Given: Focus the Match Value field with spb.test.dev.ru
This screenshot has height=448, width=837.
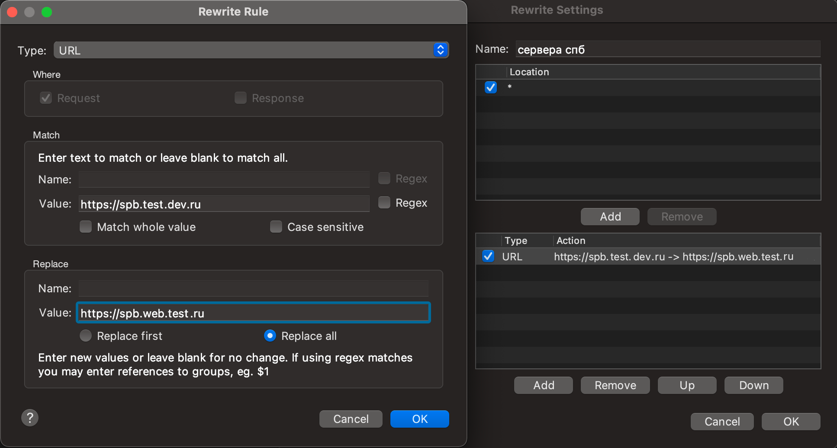Looking at the screenshot, I should [224, 204].
